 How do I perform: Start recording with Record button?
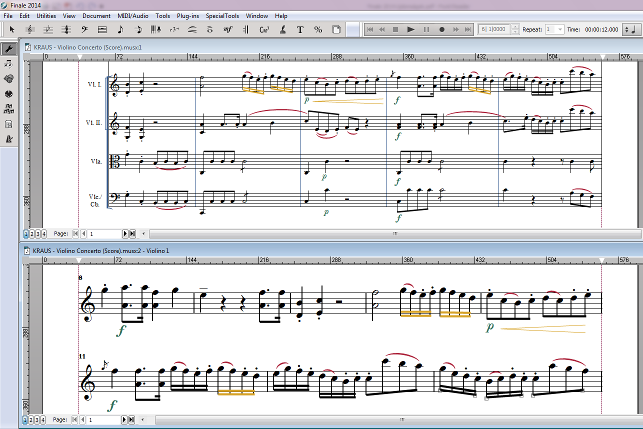click(442, 29)
